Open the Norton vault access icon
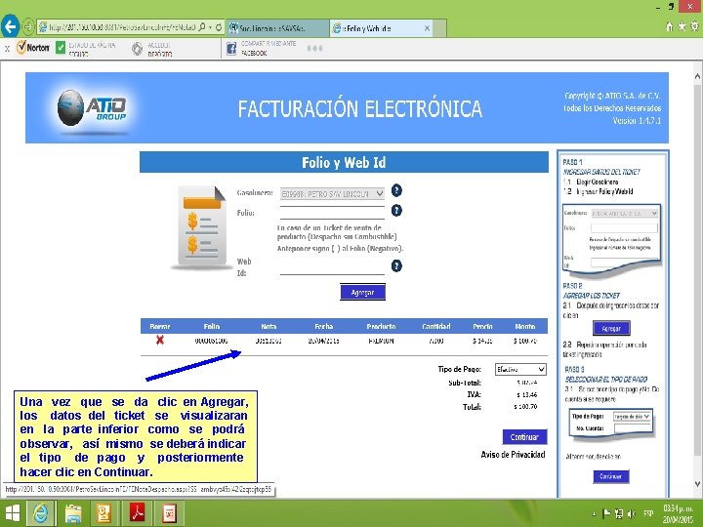 (138, 48)
